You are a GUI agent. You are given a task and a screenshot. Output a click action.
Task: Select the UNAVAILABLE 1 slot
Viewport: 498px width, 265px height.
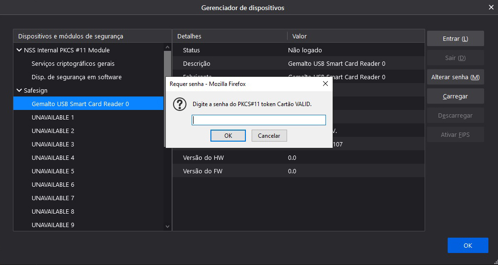[x=53, y=117]
